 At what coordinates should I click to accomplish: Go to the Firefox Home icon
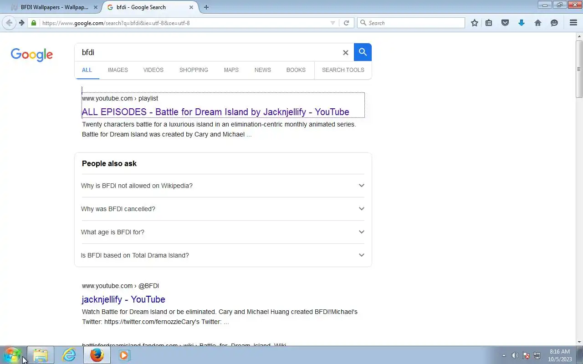tap(538, 23)
